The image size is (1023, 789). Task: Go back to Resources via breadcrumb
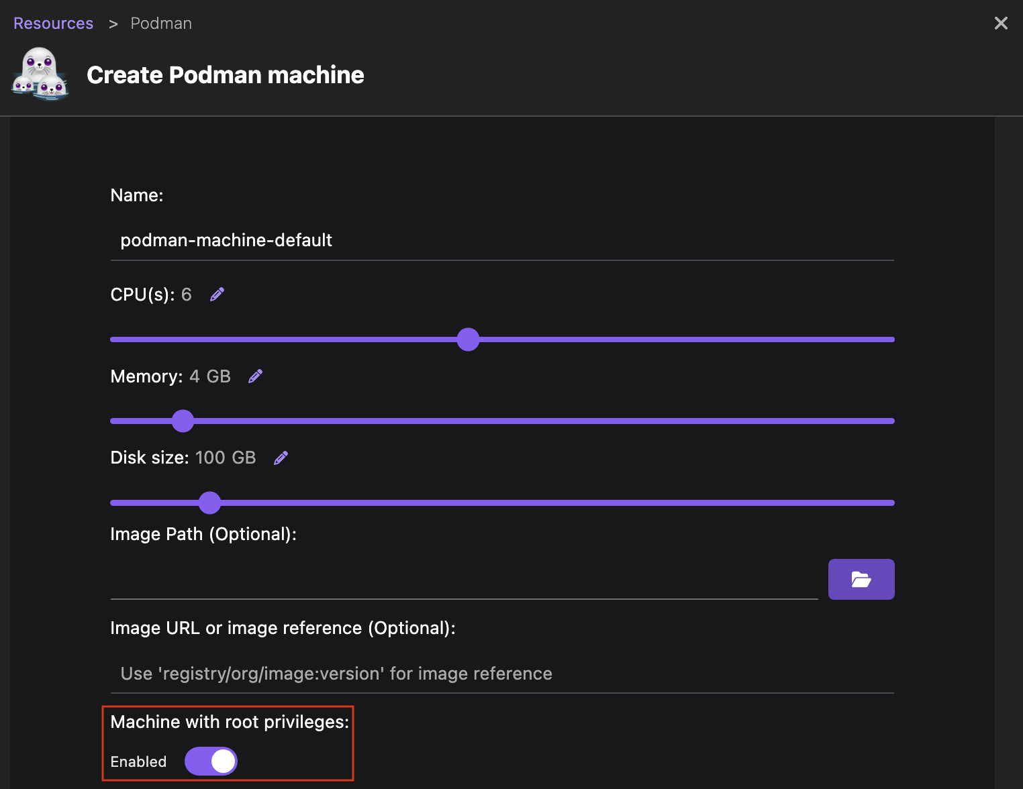click(x=54, y=23)
